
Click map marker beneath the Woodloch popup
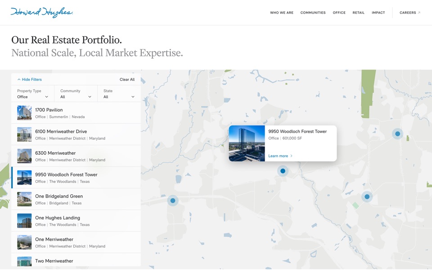pos(283,171)
